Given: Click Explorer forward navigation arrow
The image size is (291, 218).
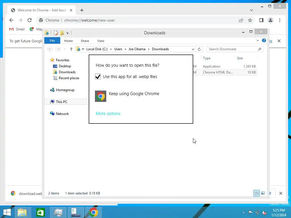Looking at the screenshot, I should pos(58,49).
